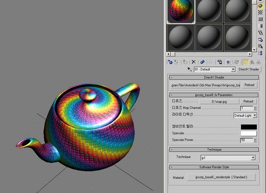Image resolution: width=266 pixels, height=193 pixels.
Task: Select the gray sample slot below the rainbow slot
Action: 181,38
